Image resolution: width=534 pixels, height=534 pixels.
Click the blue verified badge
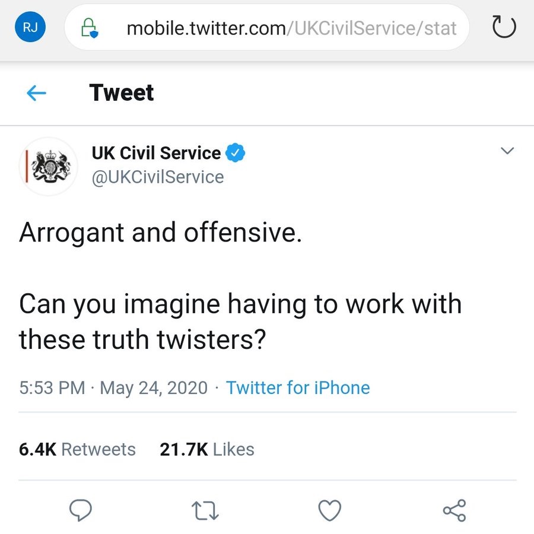[236, 153]
